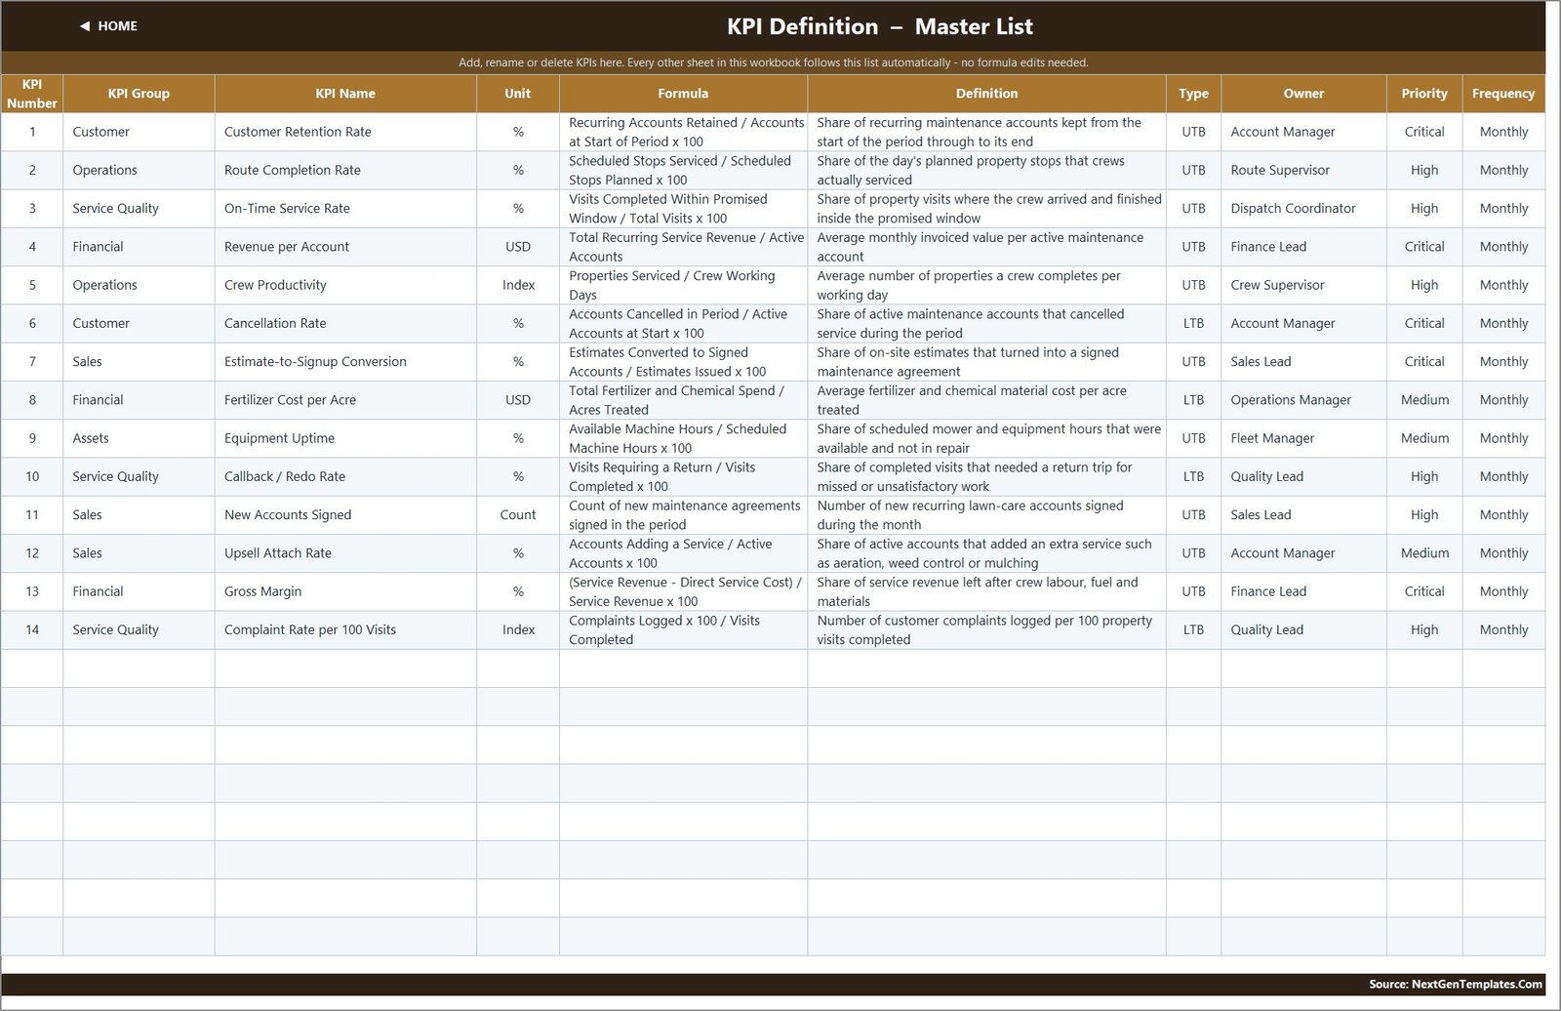The height and width of the screenshot is (1011, 1561).
Task: Click the Fleet Manager owner cell
Action: [x=1303, y=438]
